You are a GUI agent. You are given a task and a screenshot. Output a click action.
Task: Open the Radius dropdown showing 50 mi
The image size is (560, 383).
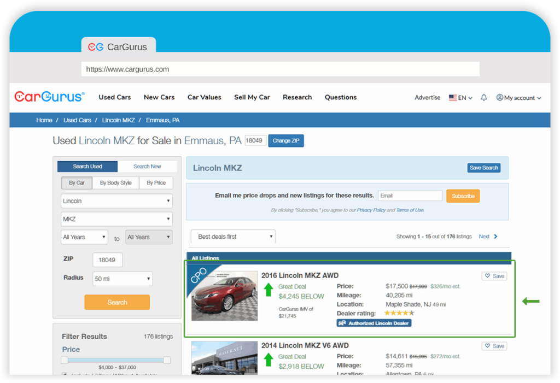122,279
